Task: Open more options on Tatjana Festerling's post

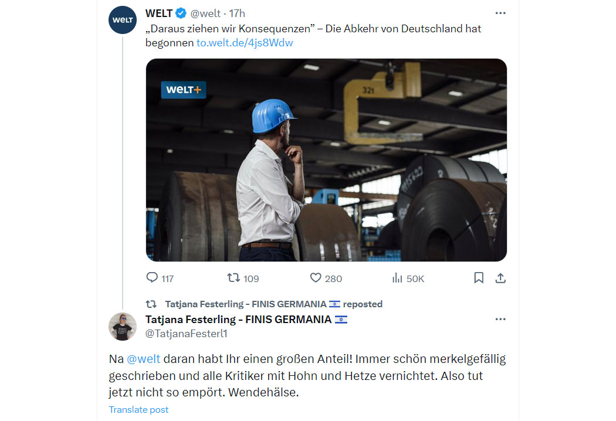Action: tap(500, 319)
